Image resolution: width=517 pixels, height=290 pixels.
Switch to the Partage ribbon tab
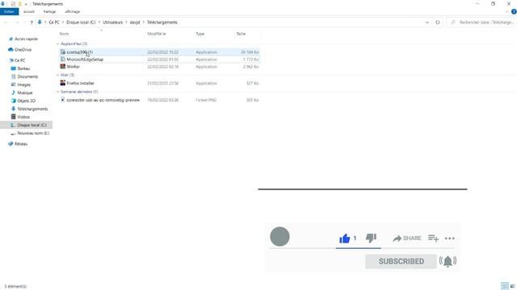(49, 11)
